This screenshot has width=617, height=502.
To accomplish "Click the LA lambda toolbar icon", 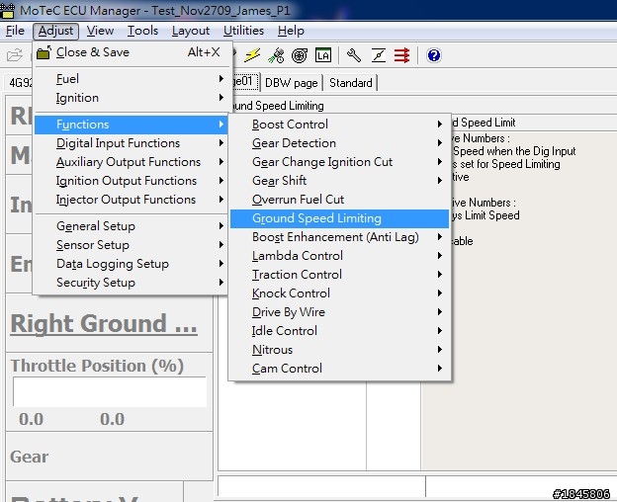I will click(x=323, y=55).
